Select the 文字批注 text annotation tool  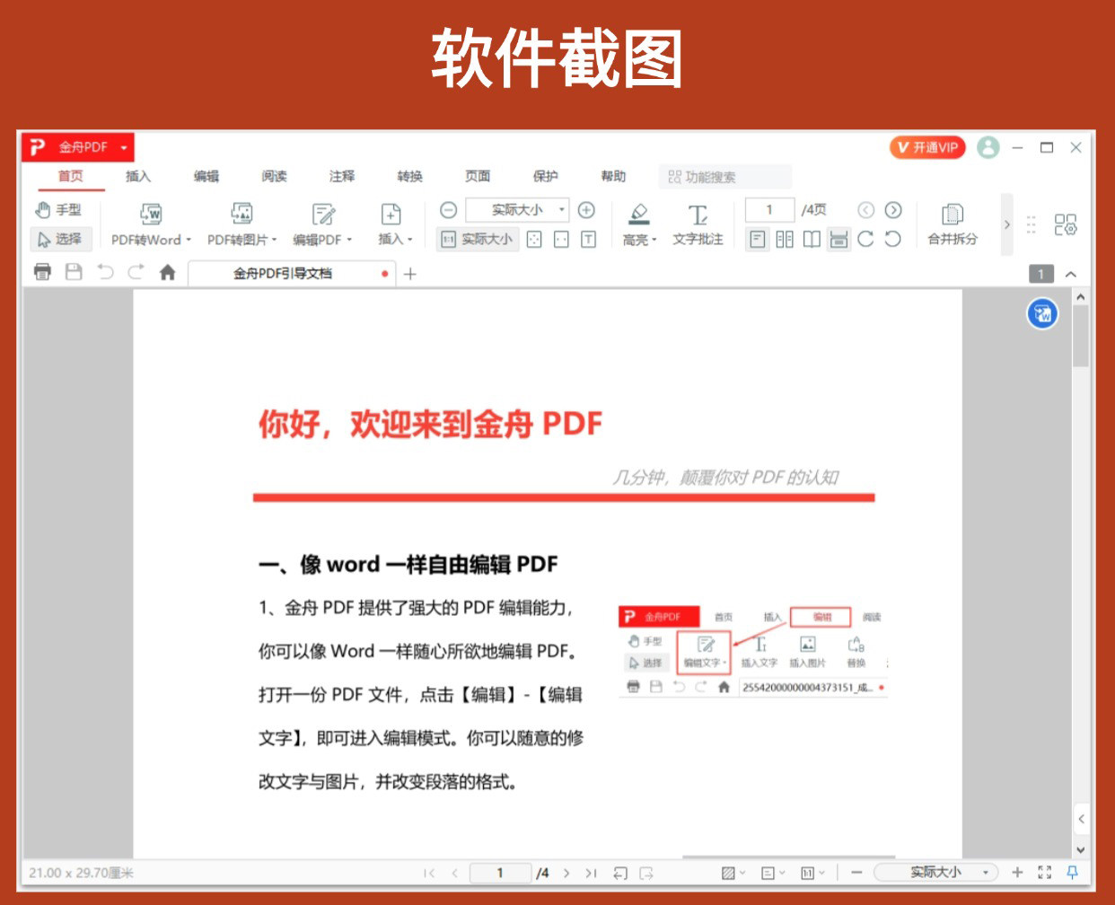point(698,224)
